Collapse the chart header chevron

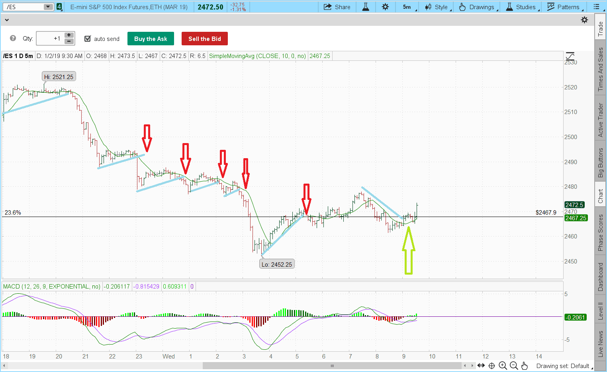click(x=7, y=19)
